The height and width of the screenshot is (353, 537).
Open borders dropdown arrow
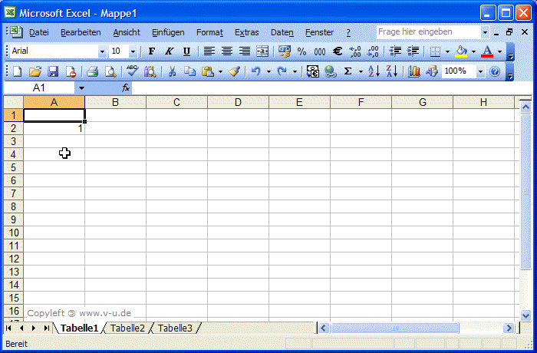click(447, 51)
